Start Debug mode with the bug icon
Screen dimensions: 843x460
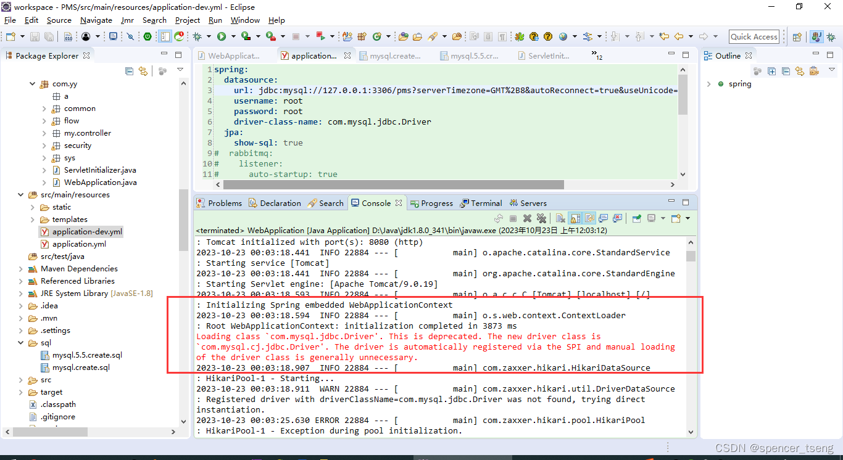point(197,37)
